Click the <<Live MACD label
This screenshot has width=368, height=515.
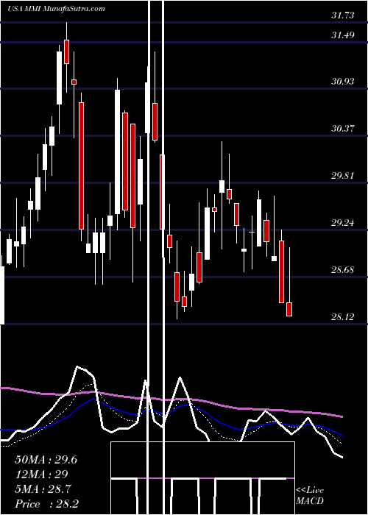[310, 496]
